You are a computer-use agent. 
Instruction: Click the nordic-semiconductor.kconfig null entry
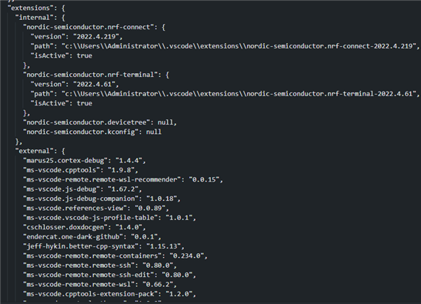click(x=92, y=132)
